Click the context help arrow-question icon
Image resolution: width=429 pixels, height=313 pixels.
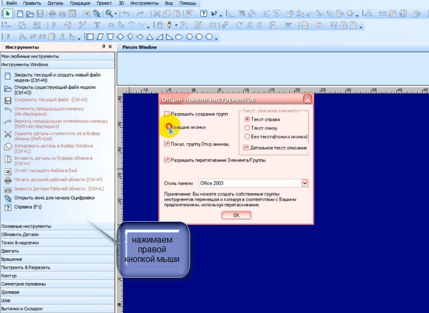(x=214, y=13)
